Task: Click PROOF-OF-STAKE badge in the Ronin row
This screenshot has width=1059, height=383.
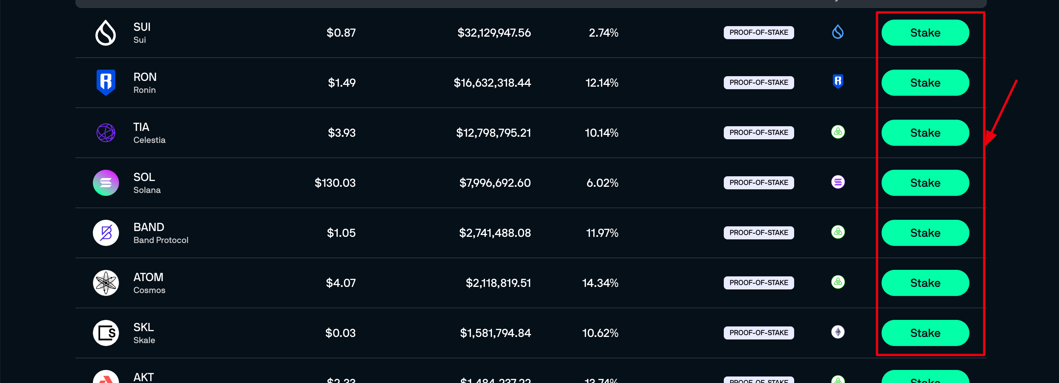Action: pos(759,83)
